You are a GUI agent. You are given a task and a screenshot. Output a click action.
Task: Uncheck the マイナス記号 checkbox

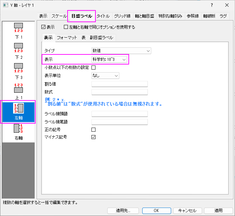point(93,137)
